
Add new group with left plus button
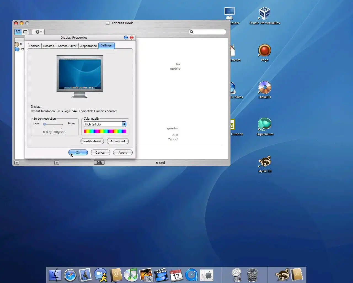tap(17, 163)
